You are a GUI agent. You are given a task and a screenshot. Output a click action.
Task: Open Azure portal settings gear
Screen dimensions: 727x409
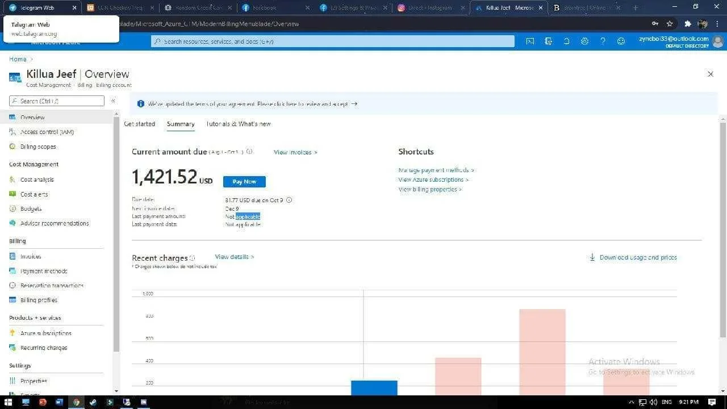(584, 41)
